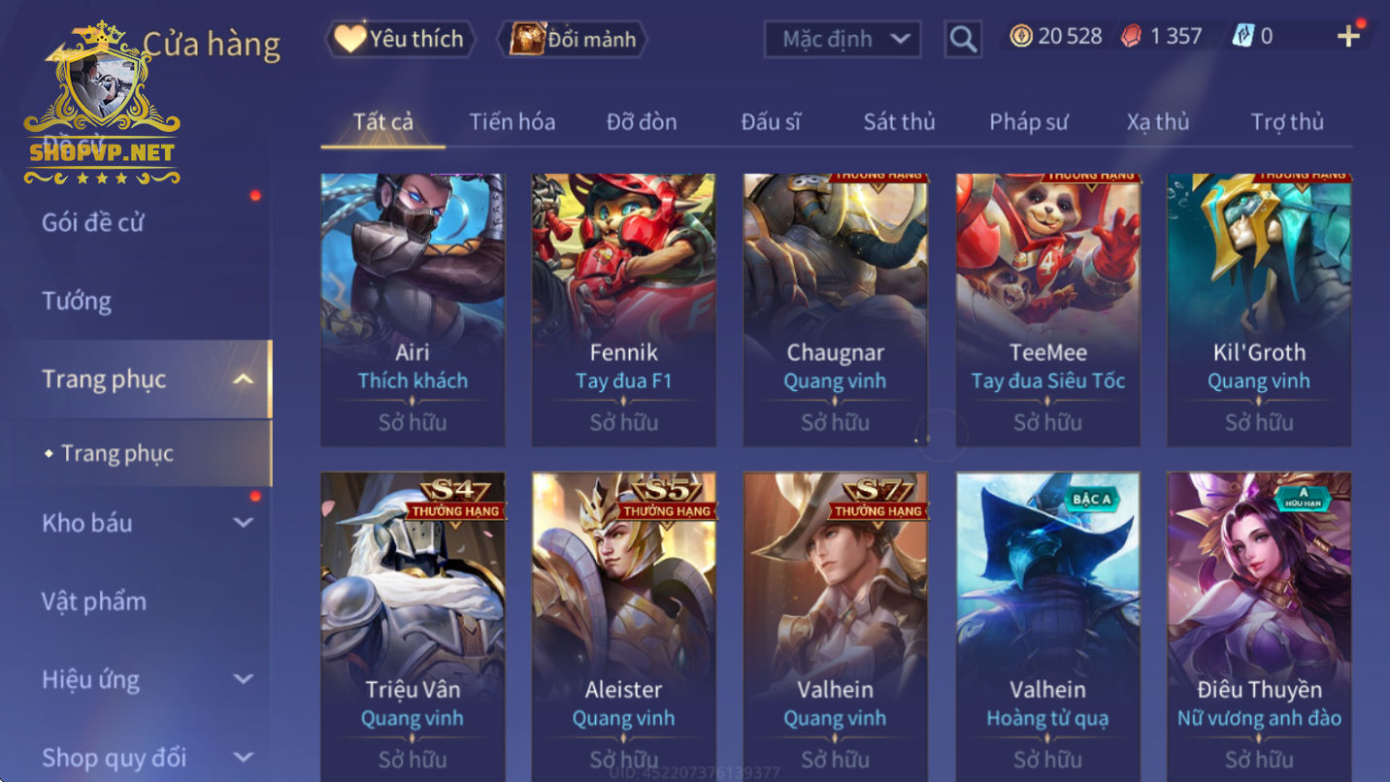Open Điêu Thuyền Nữ vương anh đào card

[1259, 626]
